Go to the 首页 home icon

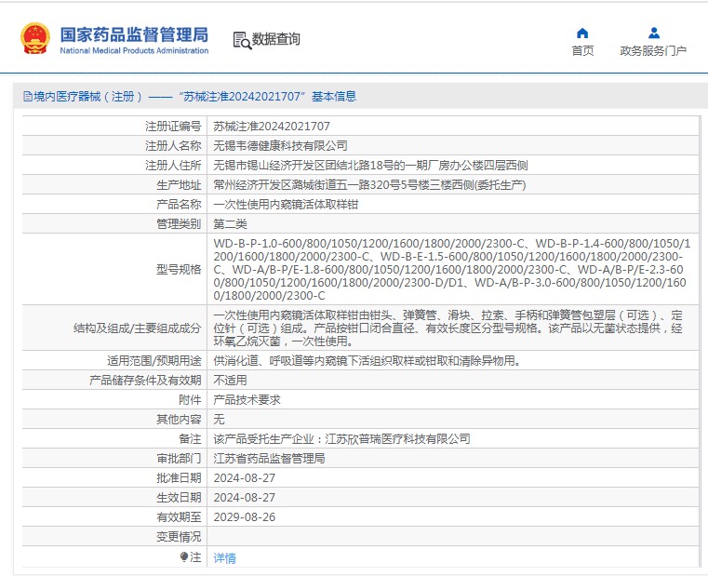[582, 33]
